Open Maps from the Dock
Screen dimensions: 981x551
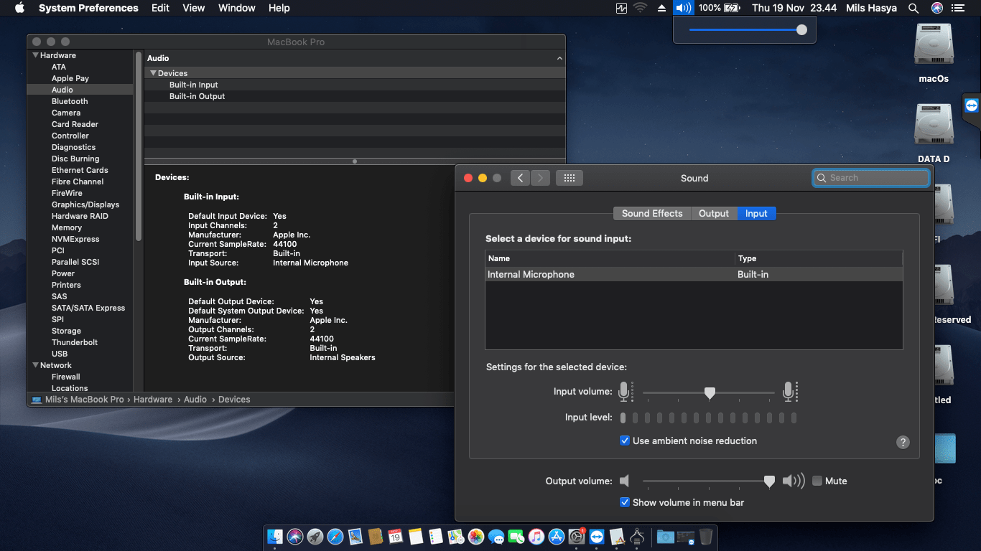coord(455,537)
